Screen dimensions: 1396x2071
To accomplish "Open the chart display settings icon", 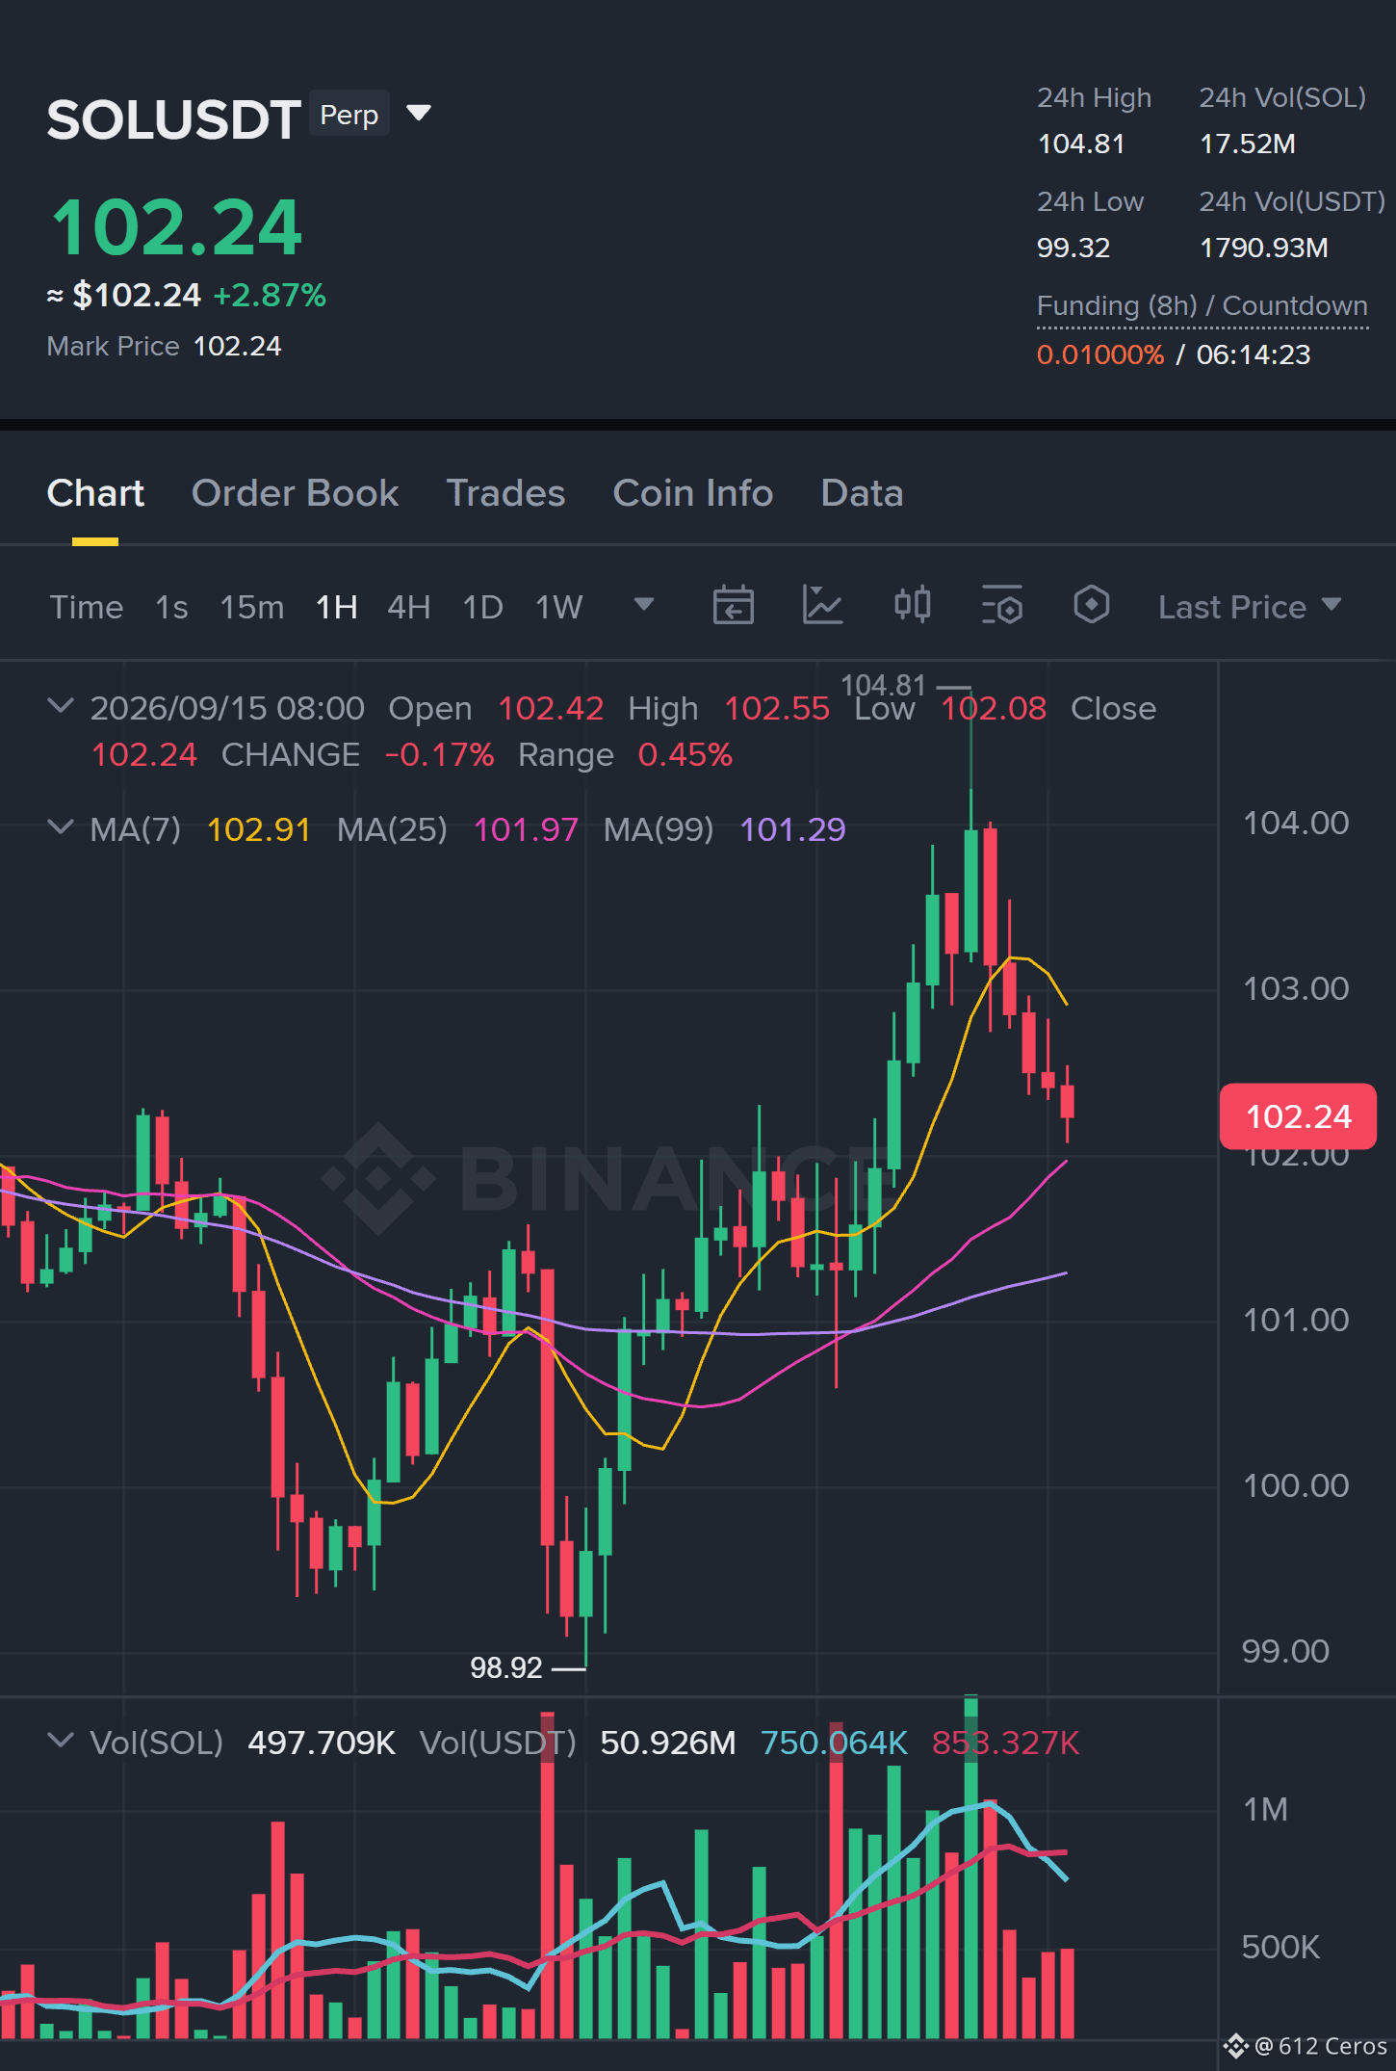I will click(1001, 606).
